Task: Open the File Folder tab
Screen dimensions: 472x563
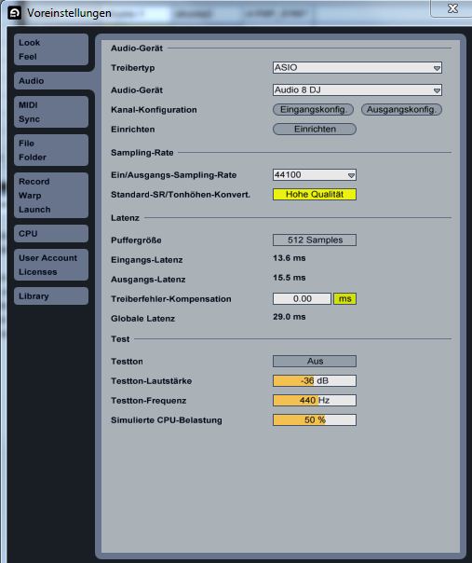Action: (x=51, y=150)
